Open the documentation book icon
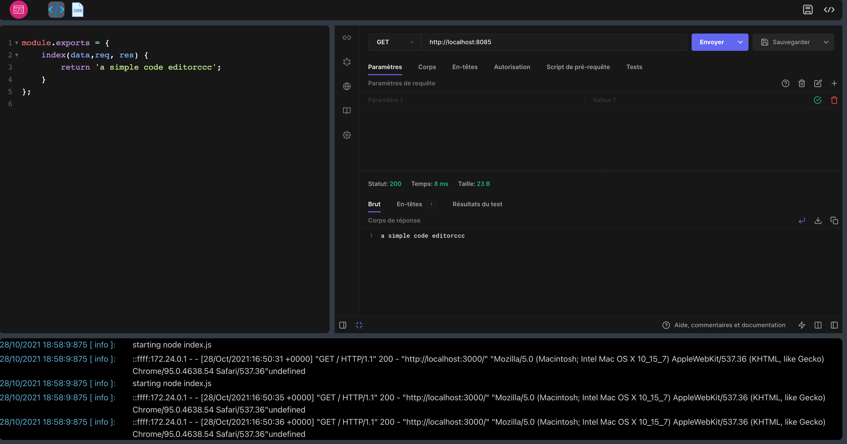 tap(347, 110)
